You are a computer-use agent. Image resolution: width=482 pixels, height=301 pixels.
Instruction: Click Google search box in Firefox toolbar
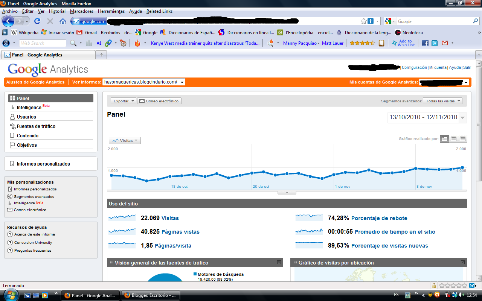click(x=434, y=21)
